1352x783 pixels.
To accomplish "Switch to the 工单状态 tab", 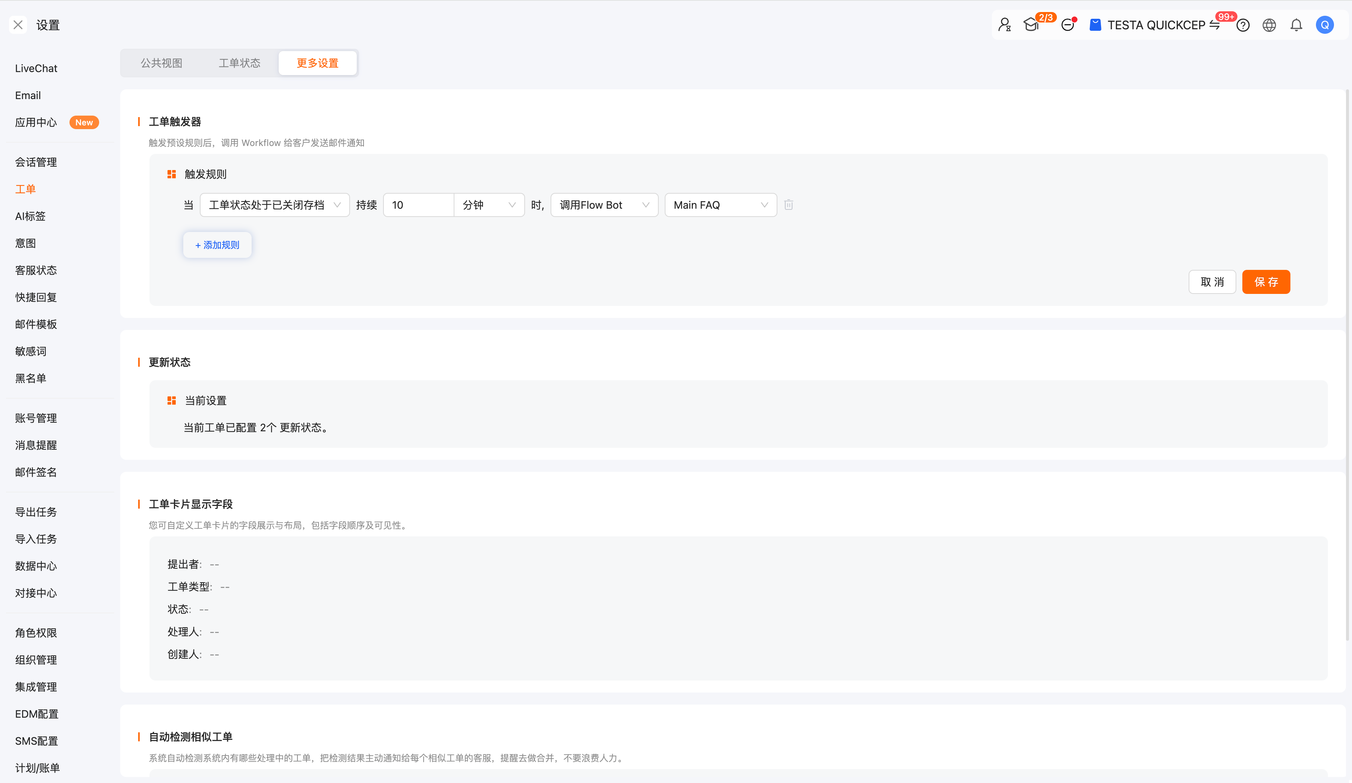I will [239, 63].
